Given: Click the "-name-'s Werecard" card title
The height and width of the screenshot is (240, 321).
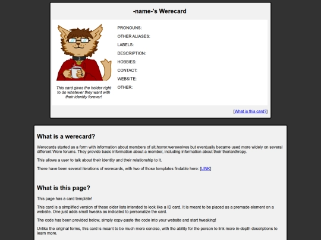Looking at the screenshot, I should click(x=160, y=11).
